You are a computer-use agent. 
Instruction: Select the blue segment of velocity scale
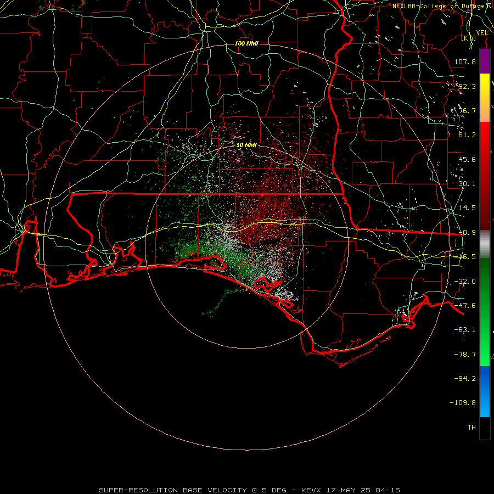(x=485, y=391)
